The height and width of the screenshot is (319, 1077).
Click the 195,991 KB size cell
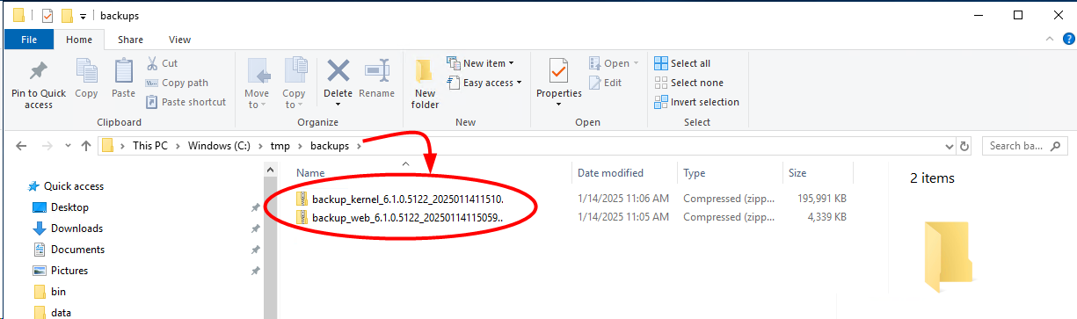tap(822, 199)
